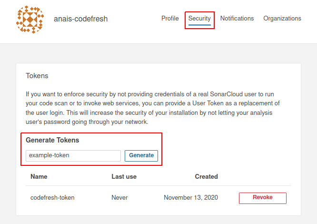Click the anais-codefresh username text

[x=80, y=20]
